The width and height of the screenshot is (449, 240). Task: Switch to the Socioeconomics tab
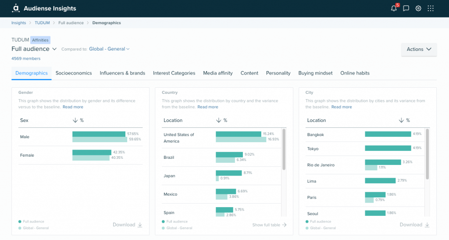coord(74,73)
